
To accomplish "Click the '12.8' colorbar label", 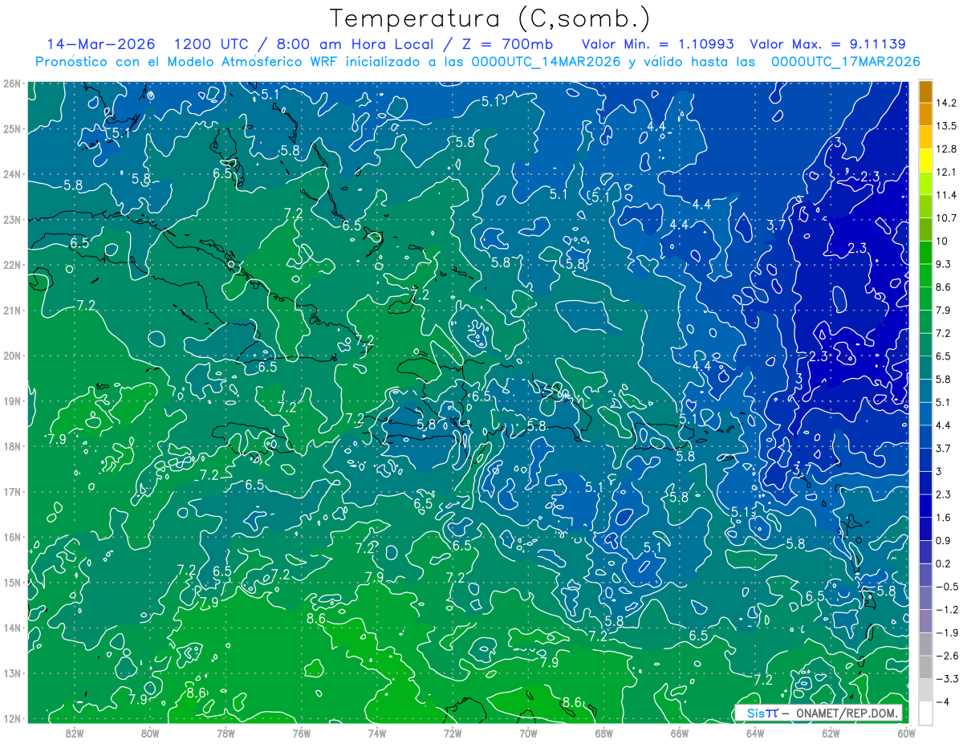I will (x=945, y=149).
